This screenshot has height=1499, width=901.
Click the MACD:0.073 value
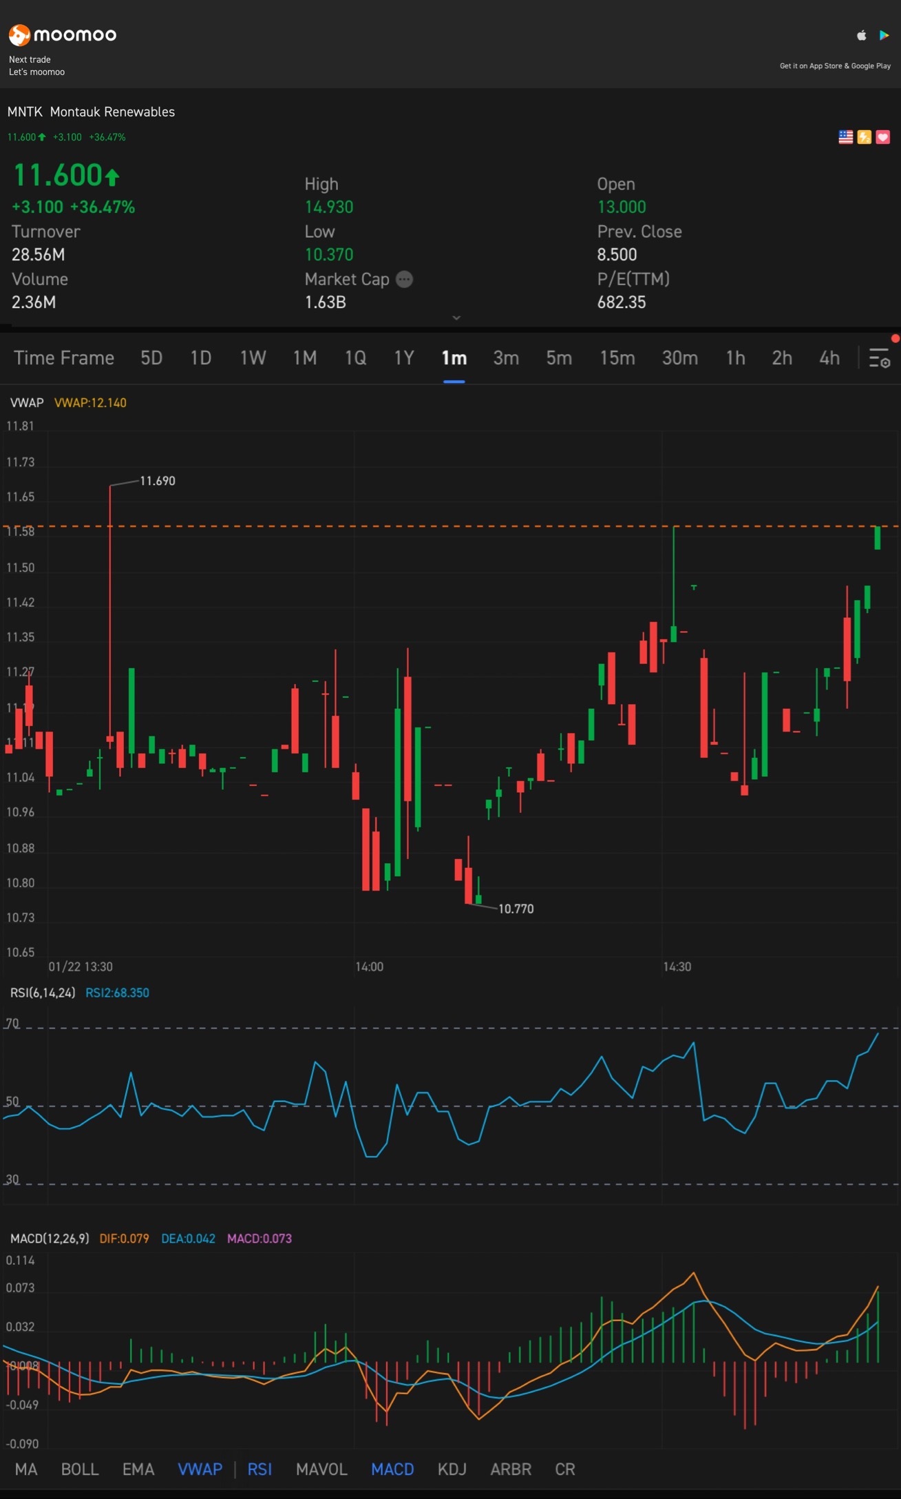[259, 1239]
